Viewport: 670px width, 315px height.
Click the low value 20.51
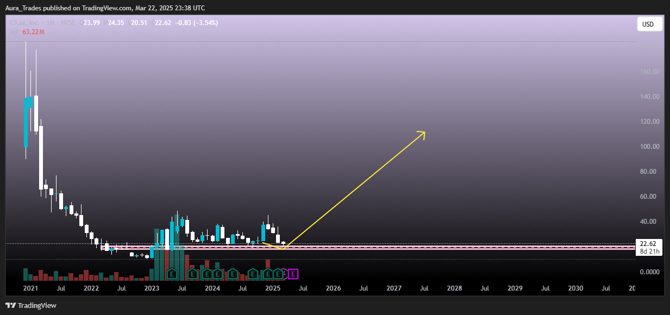coord(139,23)
